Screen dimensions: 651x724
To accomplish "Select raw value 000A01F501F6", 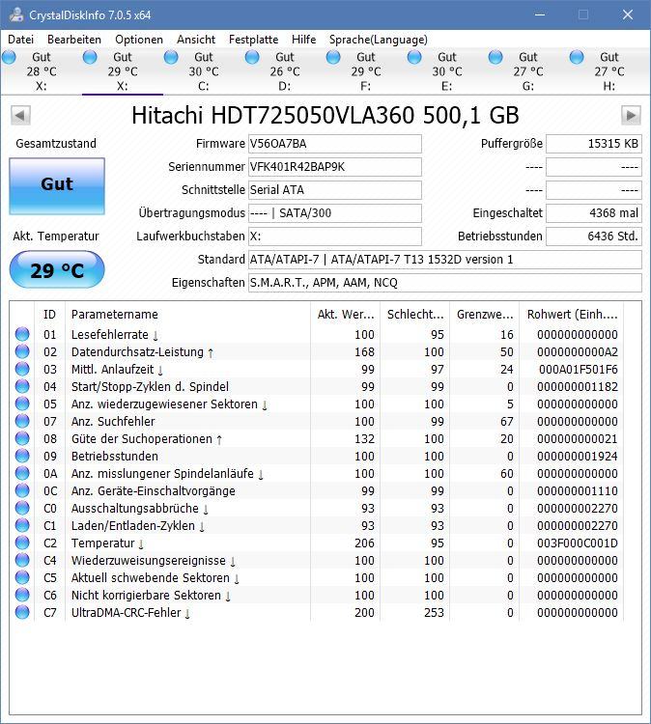I will [x=578, y=370].
